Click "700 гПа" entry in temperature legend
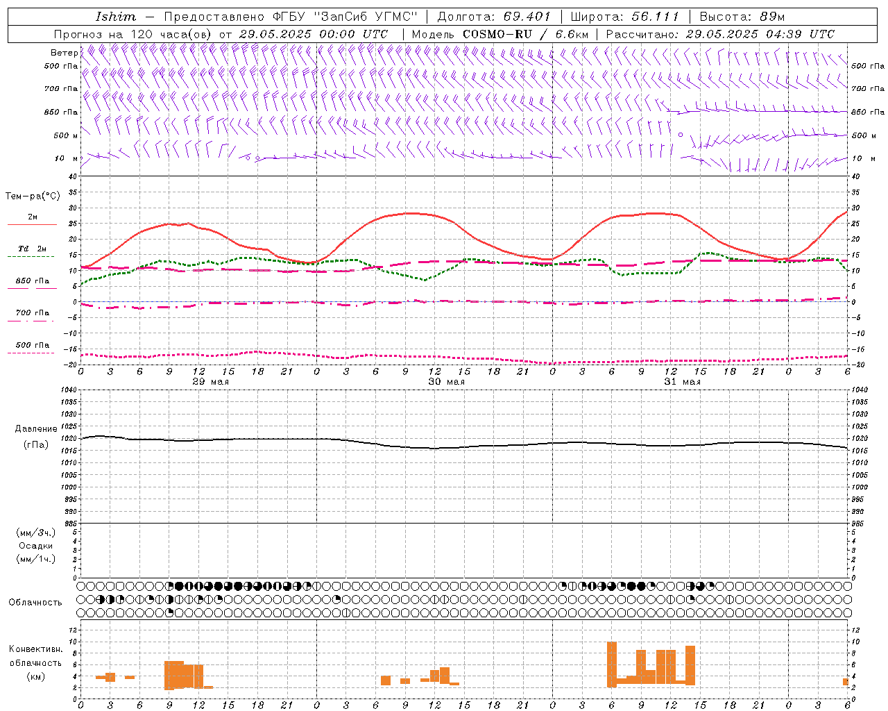 [x=32, y=312]
